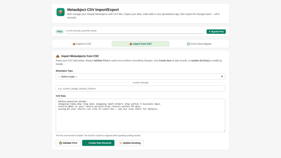Click the 'Metaobject Type' label
This screenshot has height=158, width=281.
(x=64, y=71)
